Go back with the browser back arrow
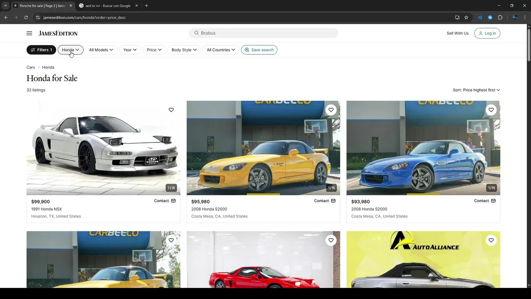The image size is (531, 299). pyautogui.click(x=6, y=17)
